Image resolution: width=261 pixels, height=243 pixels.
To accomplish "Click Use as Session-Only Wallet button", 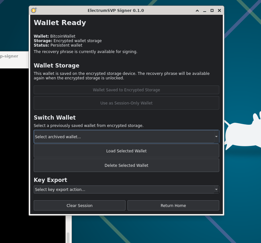I will pos(126,103).
